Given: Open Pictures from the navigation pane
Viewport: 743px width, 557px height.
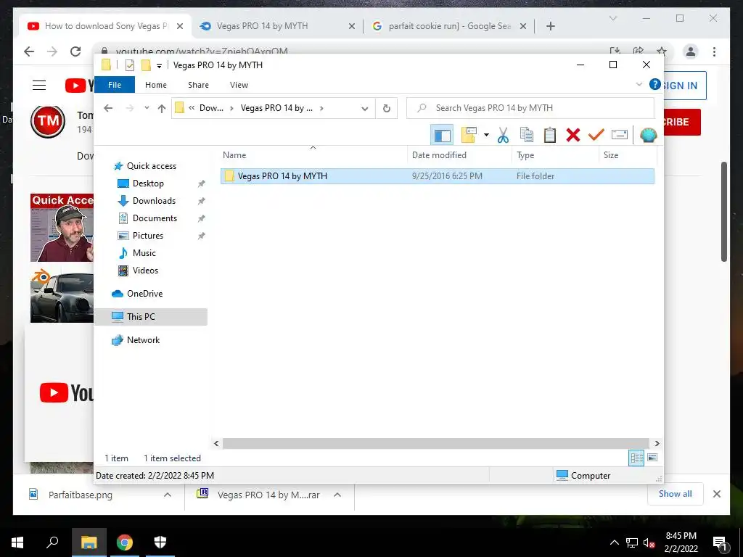Looking at the screenshot, I should pyautogui.click(x=148, y=236).
